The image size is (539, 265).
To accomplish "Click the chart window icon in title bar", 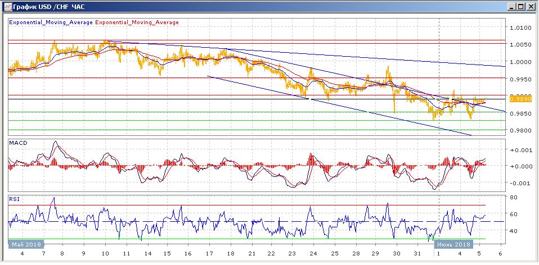I will (6, 6).
